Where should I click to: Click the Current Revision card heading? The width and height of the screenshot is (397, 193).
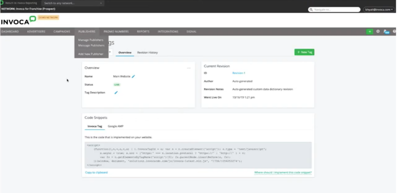[217, 66]
